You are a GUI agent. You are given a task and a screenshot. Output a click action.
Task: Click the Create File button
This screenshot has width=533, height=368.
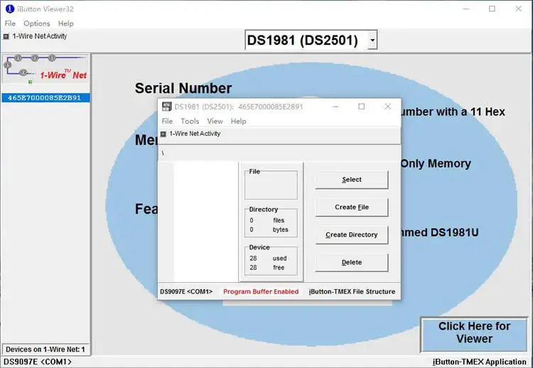point(352,207)
